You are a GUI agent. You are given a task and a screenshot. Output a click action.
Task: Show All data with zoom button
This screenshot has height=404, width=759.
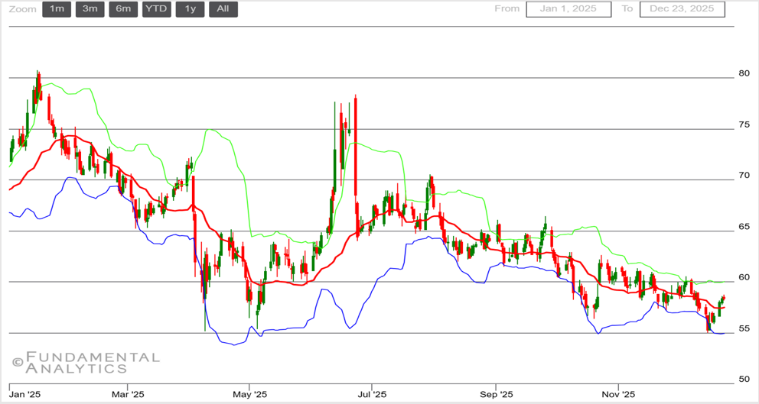223,9
